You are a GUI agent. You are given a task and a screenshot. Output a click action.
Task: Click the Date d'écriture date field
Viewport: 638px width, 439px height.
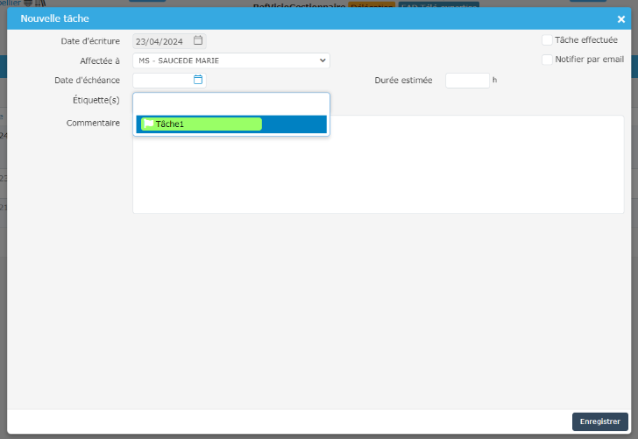click(162, 40)
